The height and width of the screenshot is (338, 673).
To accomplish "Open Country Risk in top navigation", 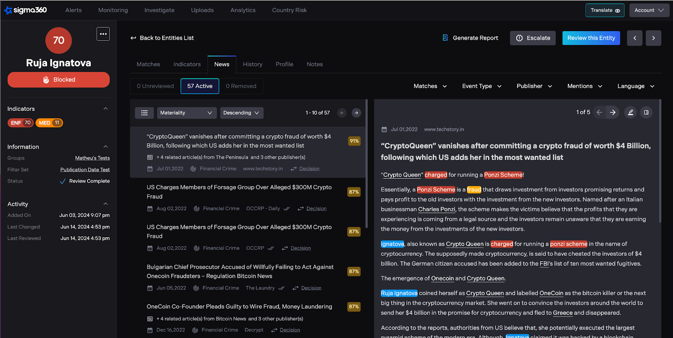I will [289, 10].
